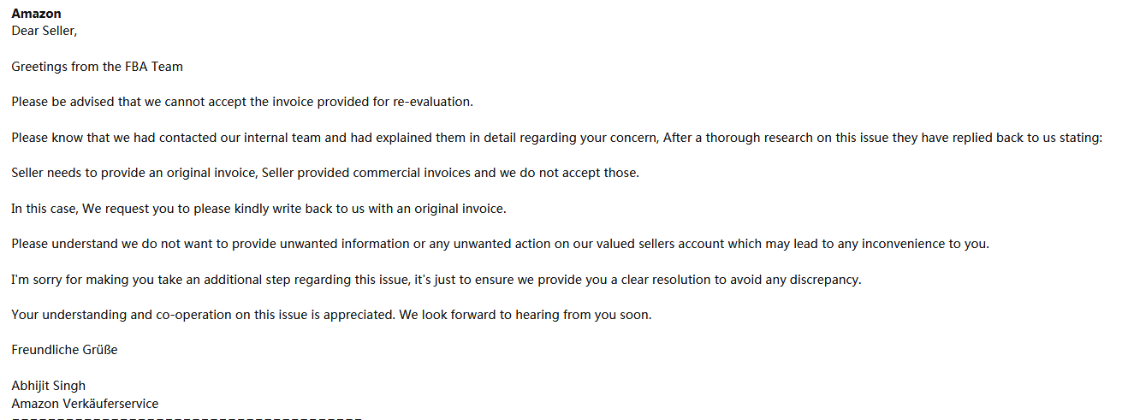
Task: Click the signature name Abhijit Singh
Action: [x=49, y=386]
